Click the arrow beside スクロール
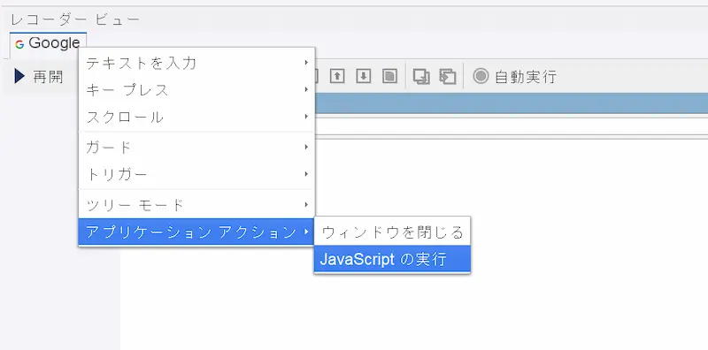 pyautogui.click(x=306, y=117)
